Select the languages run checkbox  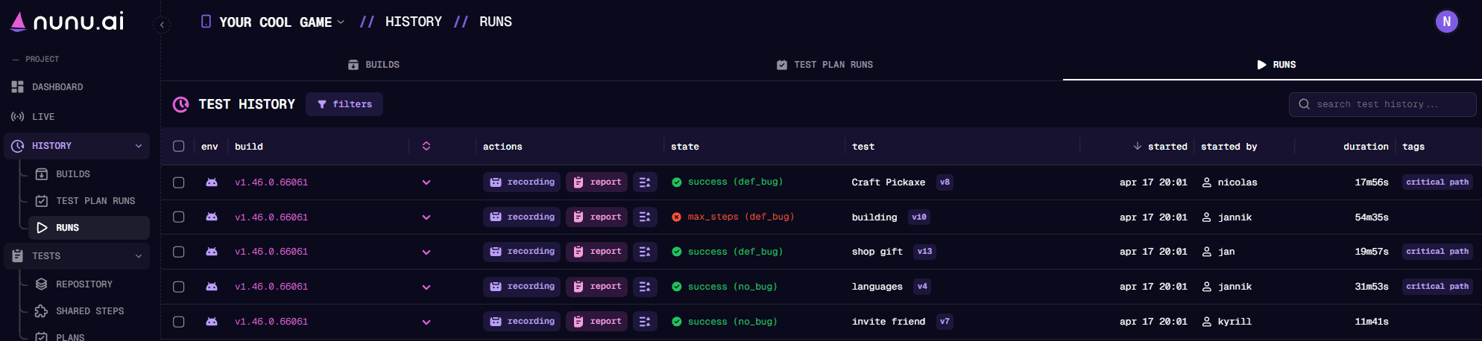[179, 287]
